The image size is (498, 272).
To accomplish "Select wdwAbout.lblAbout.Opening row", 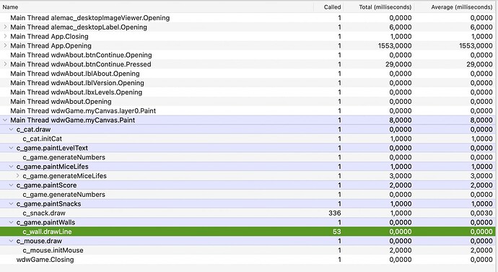I will [248, 74].
